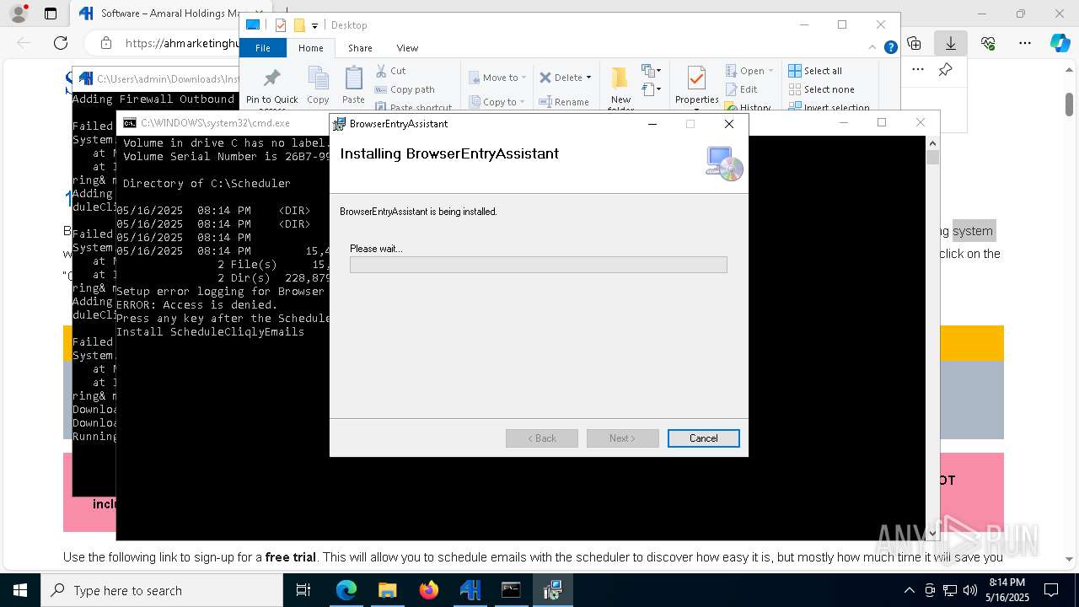Image resolution: width=1079 pixels, height=607 pixels.
Task: Click the cmd.exe window scrollbar up arrow
Action: click(x=932, y=142)
